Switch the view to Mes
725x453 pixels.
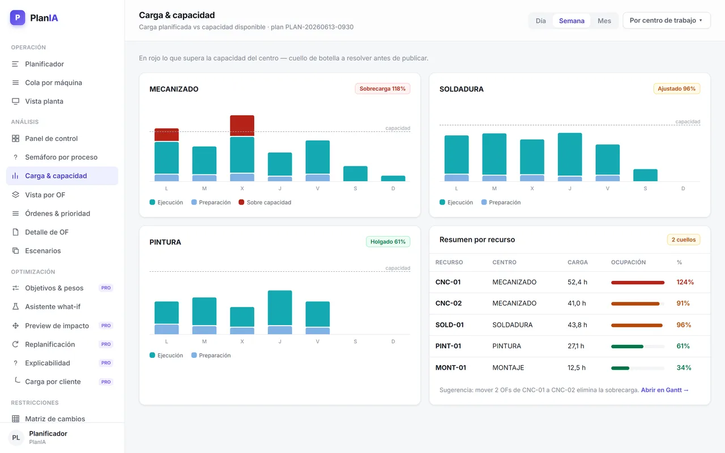pyautogui.click(x=604, y=21)
